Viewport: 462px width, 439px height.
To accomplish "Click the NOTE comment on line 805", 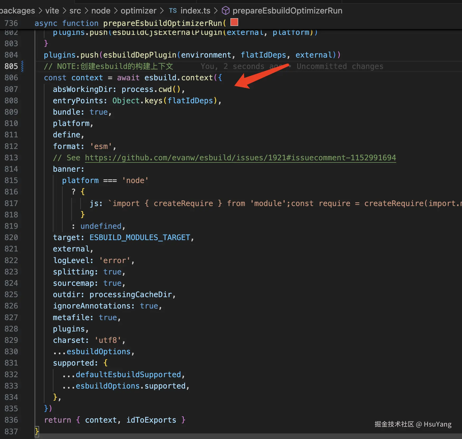I will coord(109,66).
